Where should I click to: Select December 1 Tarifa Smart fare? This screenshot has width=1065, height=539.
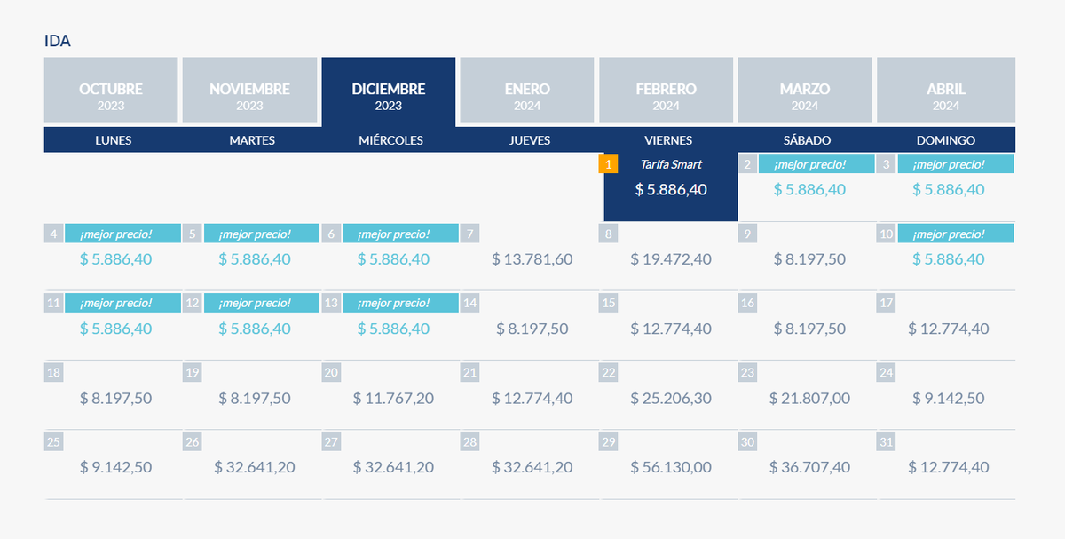pos(671,188)
